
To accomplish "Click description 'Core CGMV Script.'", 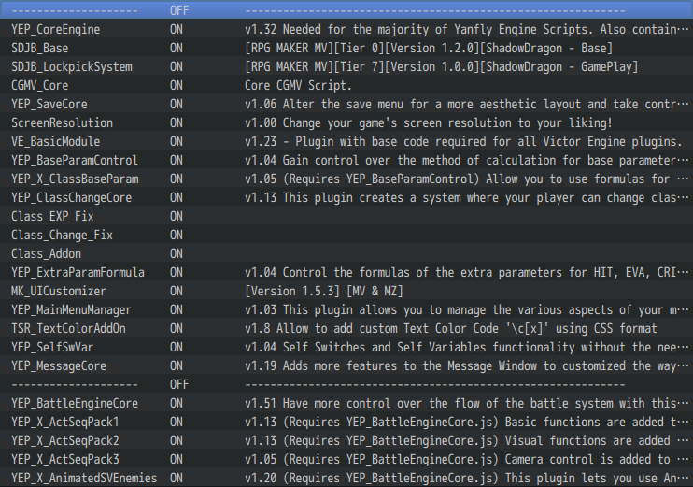I will tap(298, 85).
